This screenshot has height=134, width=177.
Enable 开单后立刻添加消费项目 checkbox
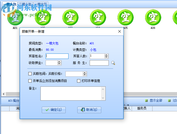30,81
